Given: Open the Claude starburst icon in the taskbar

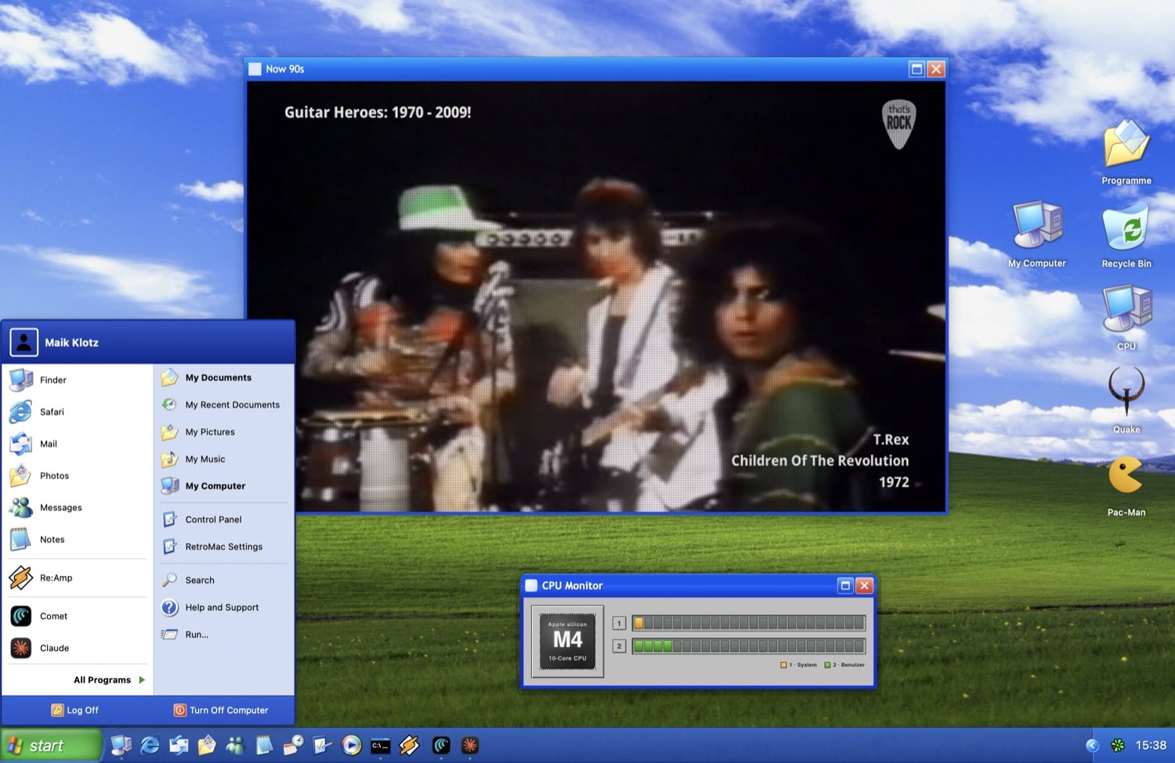Looking at the screenshot, I should (470, 745).
